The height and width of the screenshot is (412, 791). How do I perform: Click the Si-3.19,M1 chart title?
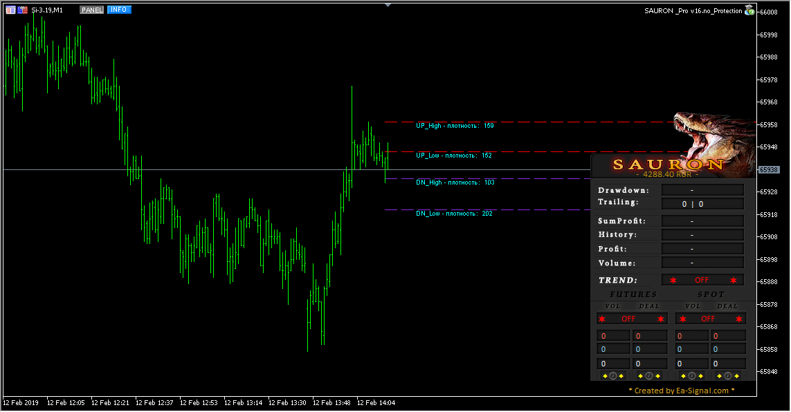pyautogui.click(x=47, y=10)
